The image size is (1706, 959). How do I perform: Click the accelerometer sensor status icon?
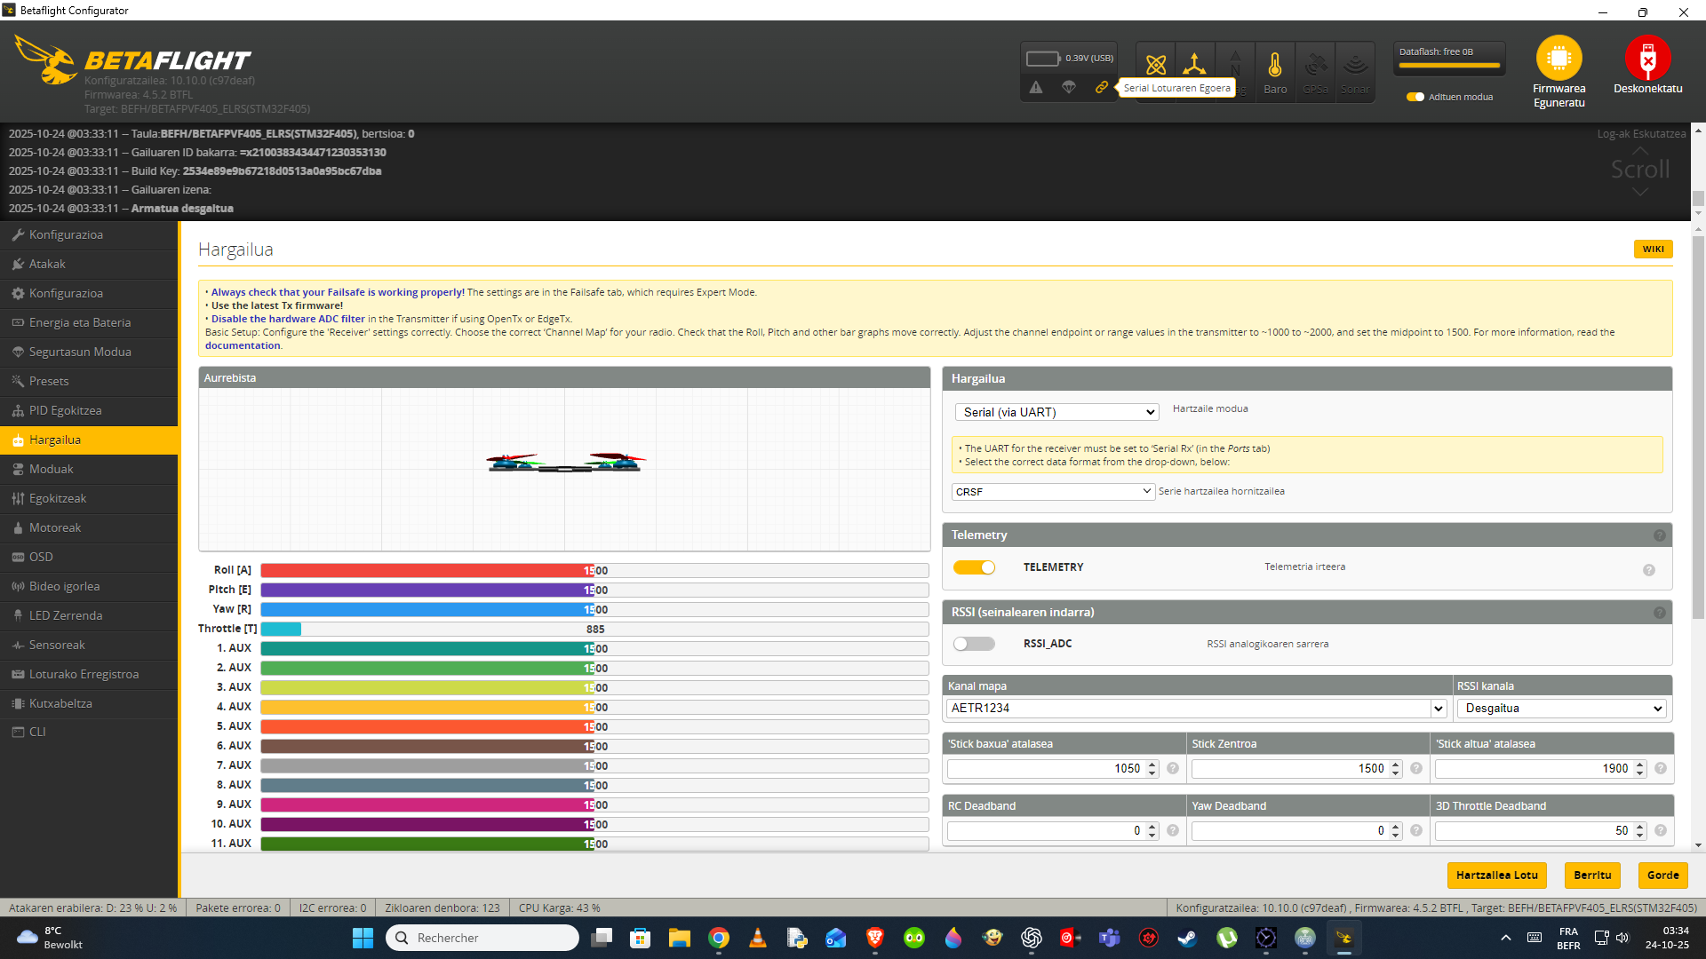tap(1194, 65)
